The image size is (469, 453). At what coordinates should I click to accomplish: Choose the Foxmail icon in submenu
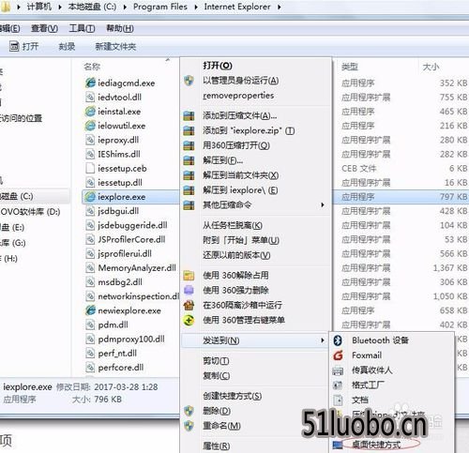[338, 355]
